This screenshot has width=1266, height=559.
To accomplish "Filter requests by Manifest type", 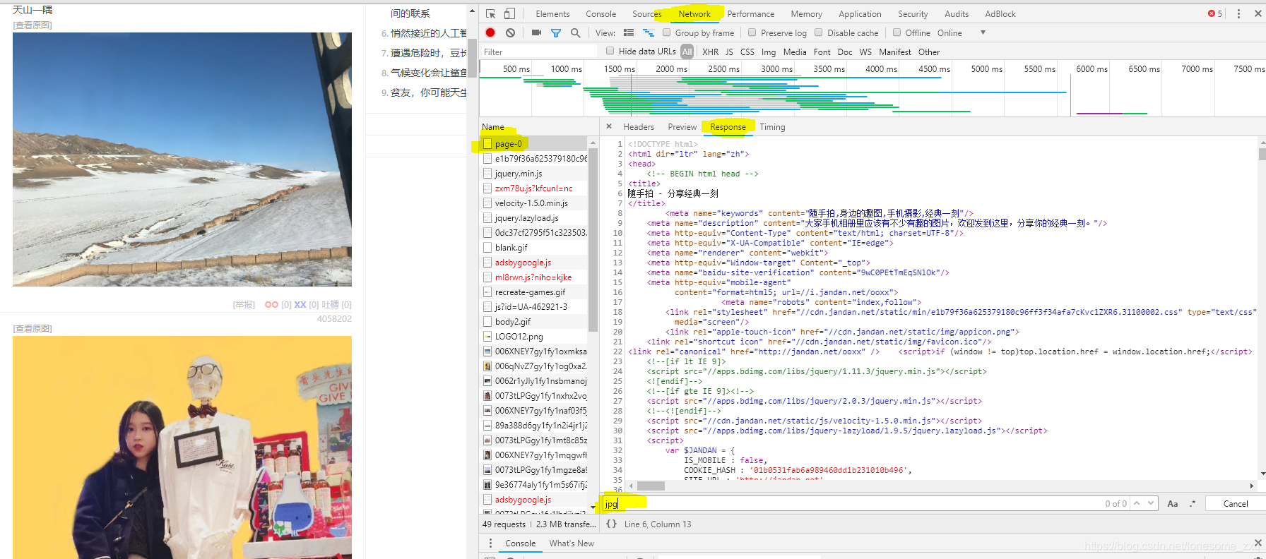I will pyautogui.click(x=895, y=52).
